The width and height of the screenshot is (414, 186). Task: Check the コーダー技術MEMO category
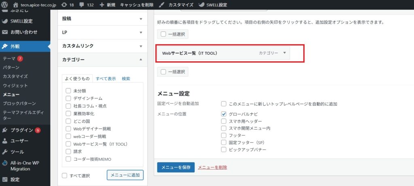(68, 159)
